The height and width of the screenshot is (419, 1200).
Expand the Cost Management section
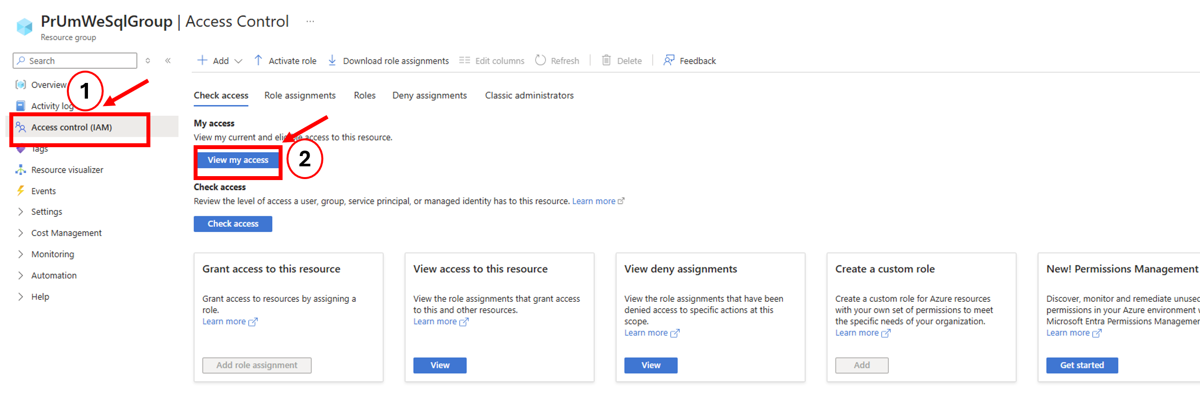66,233
